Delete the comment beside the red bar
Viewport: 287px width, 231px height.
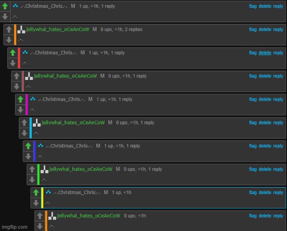pyautogui.click(x=265, y=53)
